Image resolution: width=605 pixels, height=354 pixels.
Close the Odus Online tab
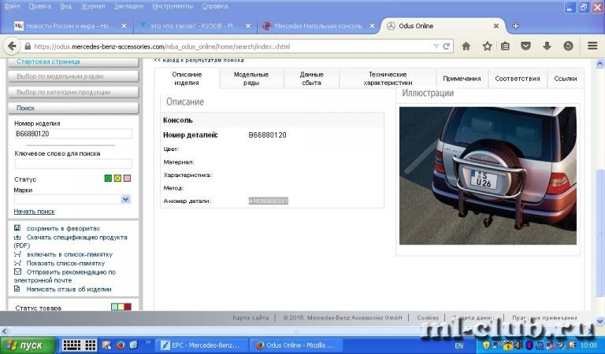pyautogui.click(x=496, y=26)
